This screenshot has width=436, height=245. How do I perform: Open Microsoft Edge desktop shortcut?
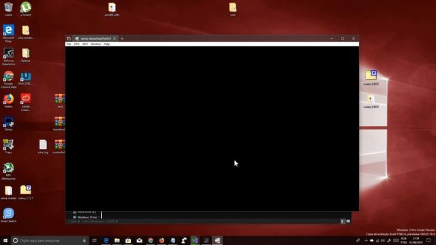tap(8, 33)
